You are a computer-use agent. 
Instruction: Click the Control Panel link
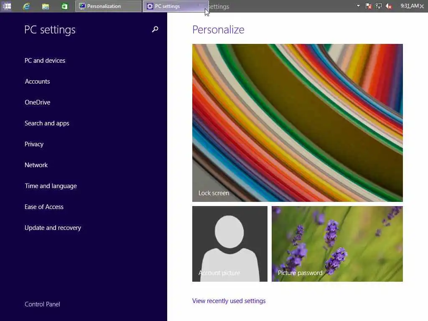42,304
